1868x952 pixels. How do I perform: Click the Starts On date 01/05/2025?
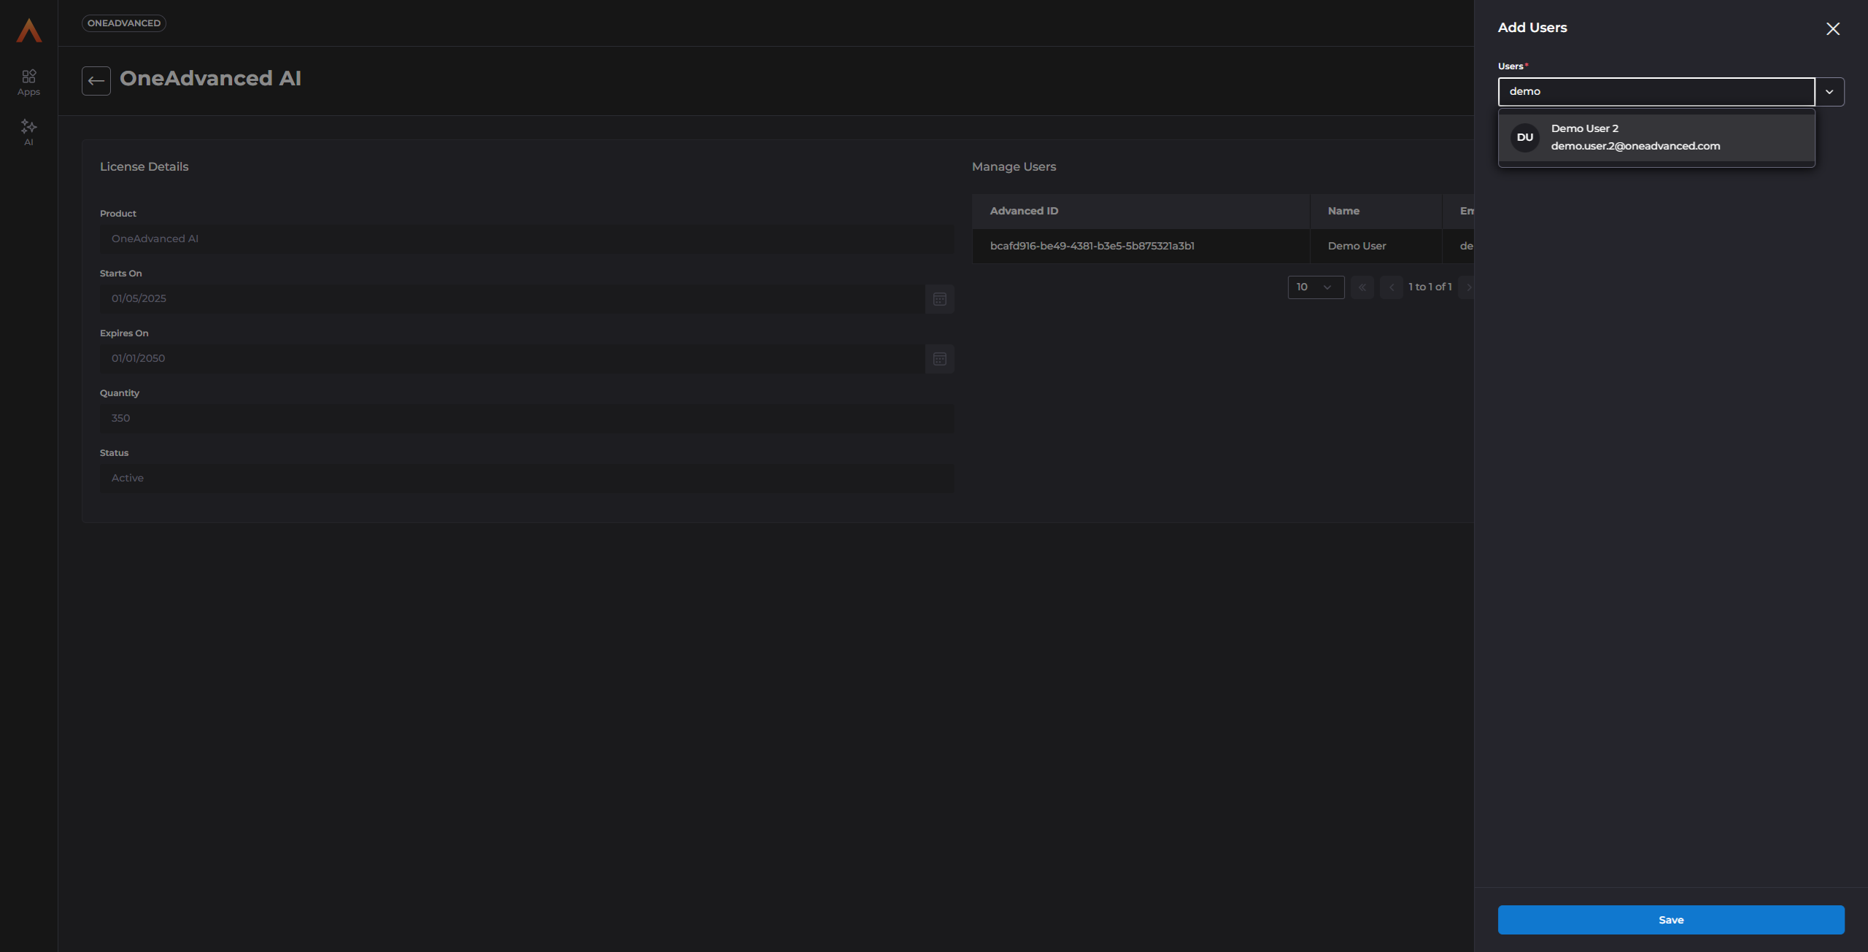coord(512,299)
